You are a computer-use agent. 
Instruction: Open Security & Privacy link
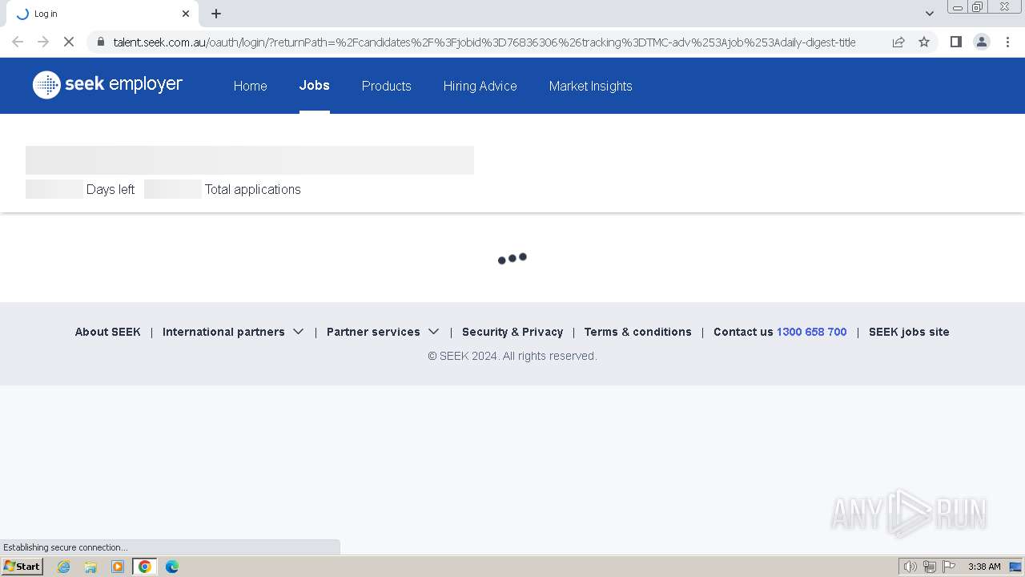coord(512,332)
